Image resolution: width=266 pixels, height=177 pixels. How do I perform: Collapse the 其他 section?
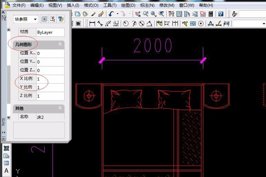tap(60, 108)
